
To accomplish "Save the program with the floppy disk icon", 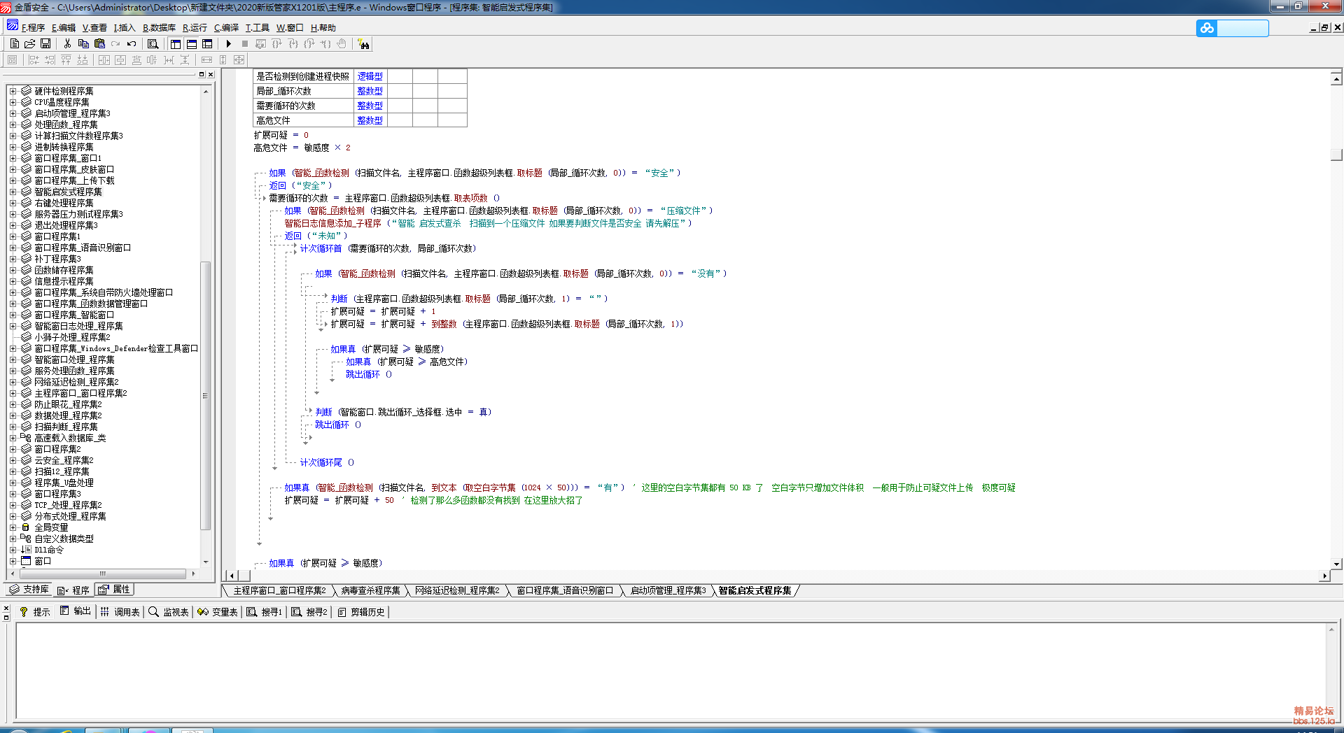I will pyautogui.click(x=45, y=43).
